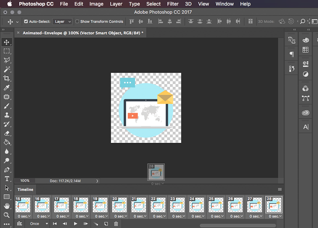This screenshot has height=228, width=318.
Task: Play the frame animation
Action: tap(76, 224)
